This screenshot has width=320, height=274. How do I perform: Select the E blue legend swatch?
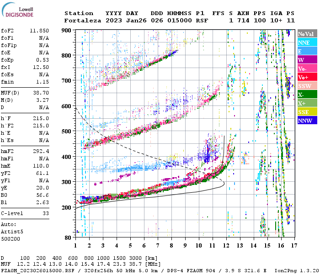coord(307,51)
